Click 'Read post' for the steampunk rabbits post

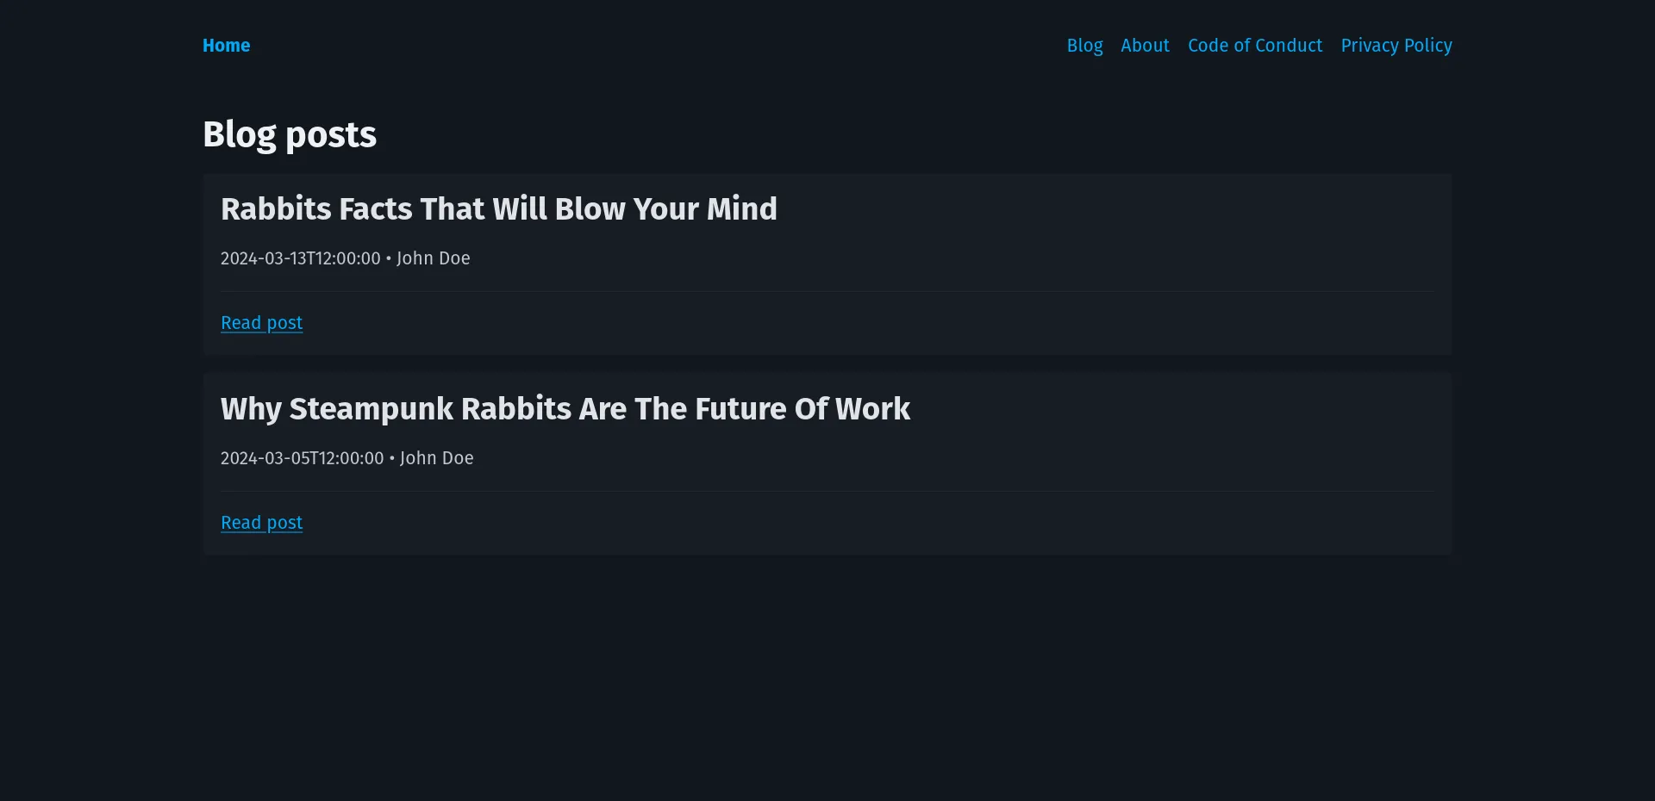point(261,522)
